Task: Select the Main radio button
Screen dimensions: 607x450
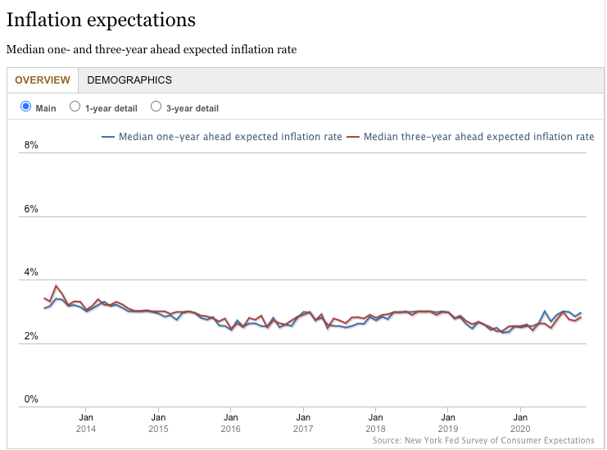Action: pyautogui.click(x=25, y=107)
